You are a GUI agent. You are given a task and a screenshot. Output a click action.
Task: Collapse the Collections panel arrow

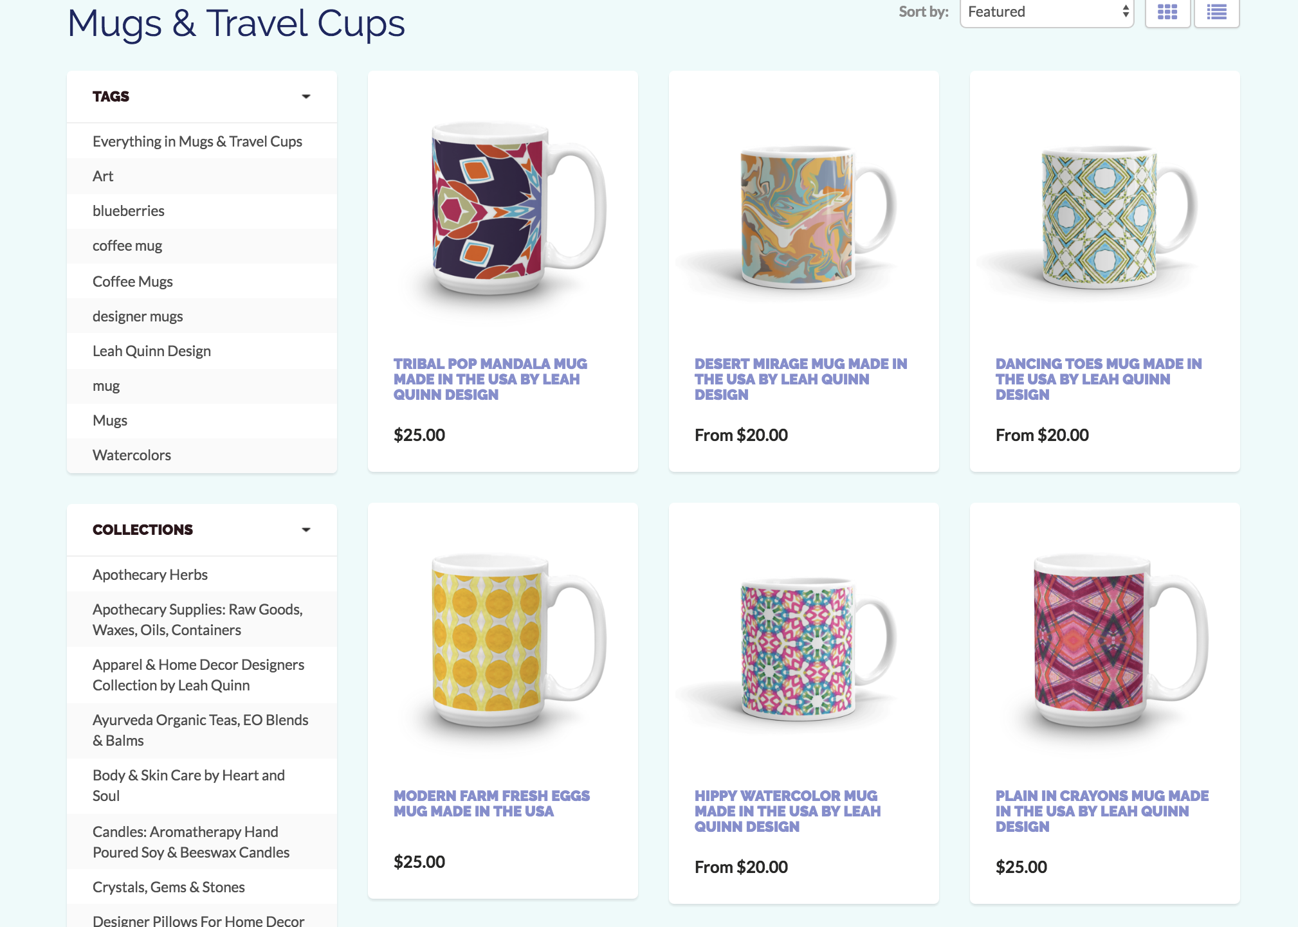(x=306, y=530)
